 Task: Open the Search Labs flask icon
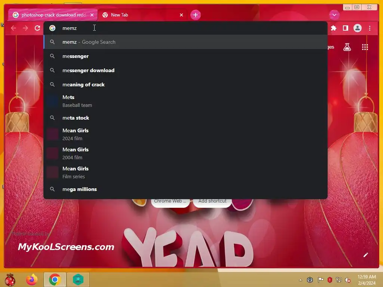tap(347, 47)
